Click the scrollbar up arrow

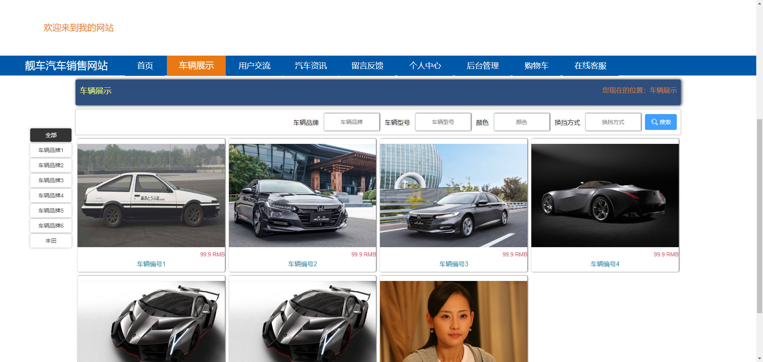pyautogui.click(x=759, y=3)
